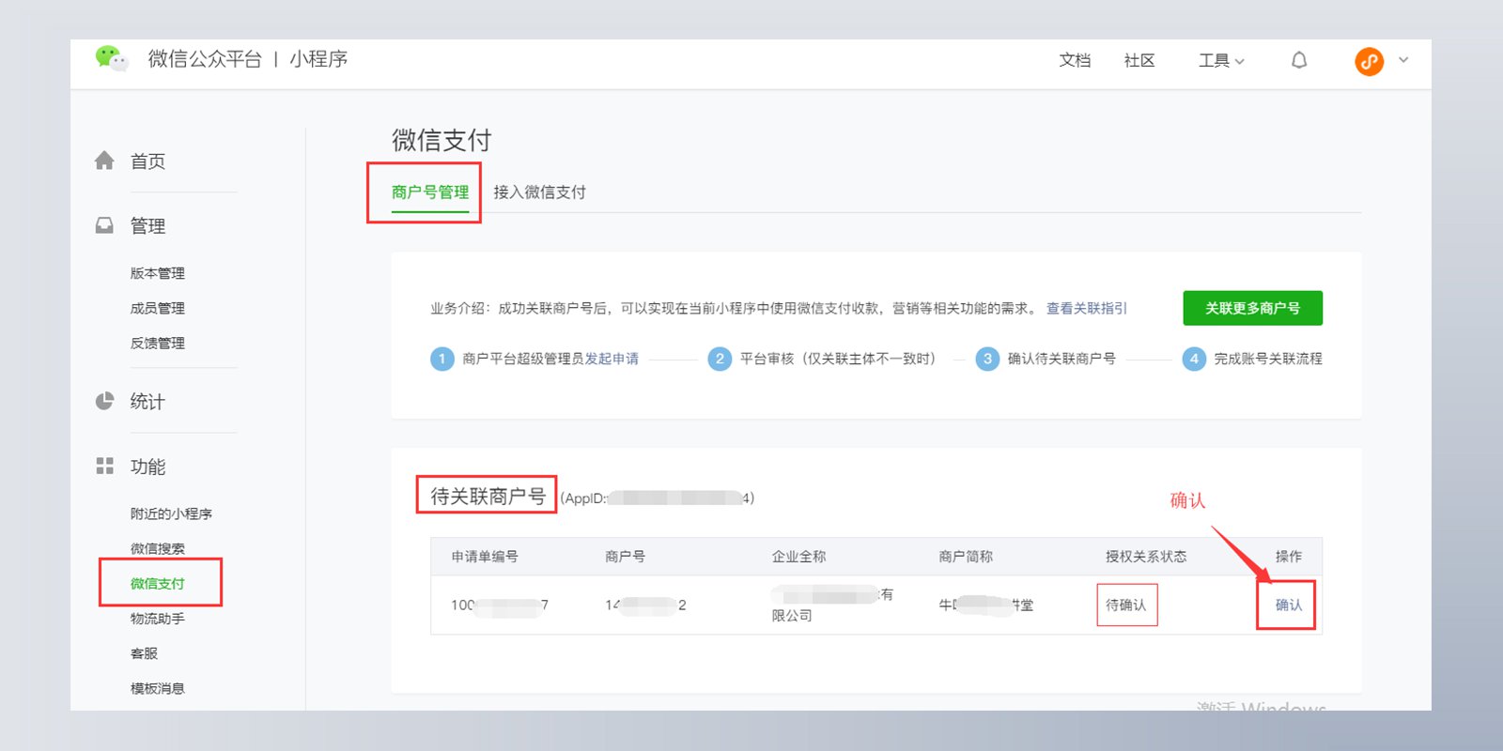Open 微信支付 in sidebar
The image size is (1503, 751).
pos(157,583)
